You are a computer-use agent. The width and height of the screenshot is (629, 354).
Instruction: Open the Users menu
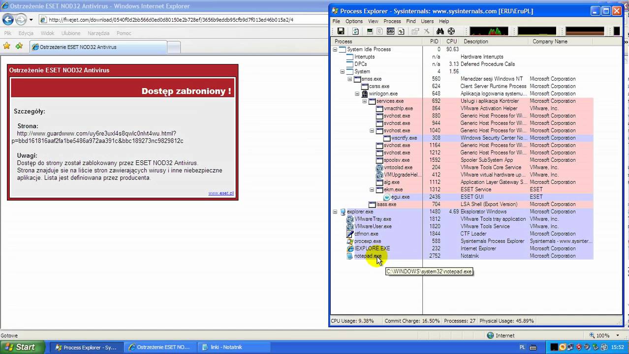427,21
